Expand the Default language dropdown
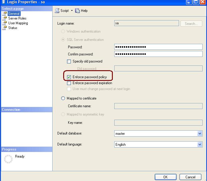The width and height of the screenshot is (207, 181). coord(200,145)
